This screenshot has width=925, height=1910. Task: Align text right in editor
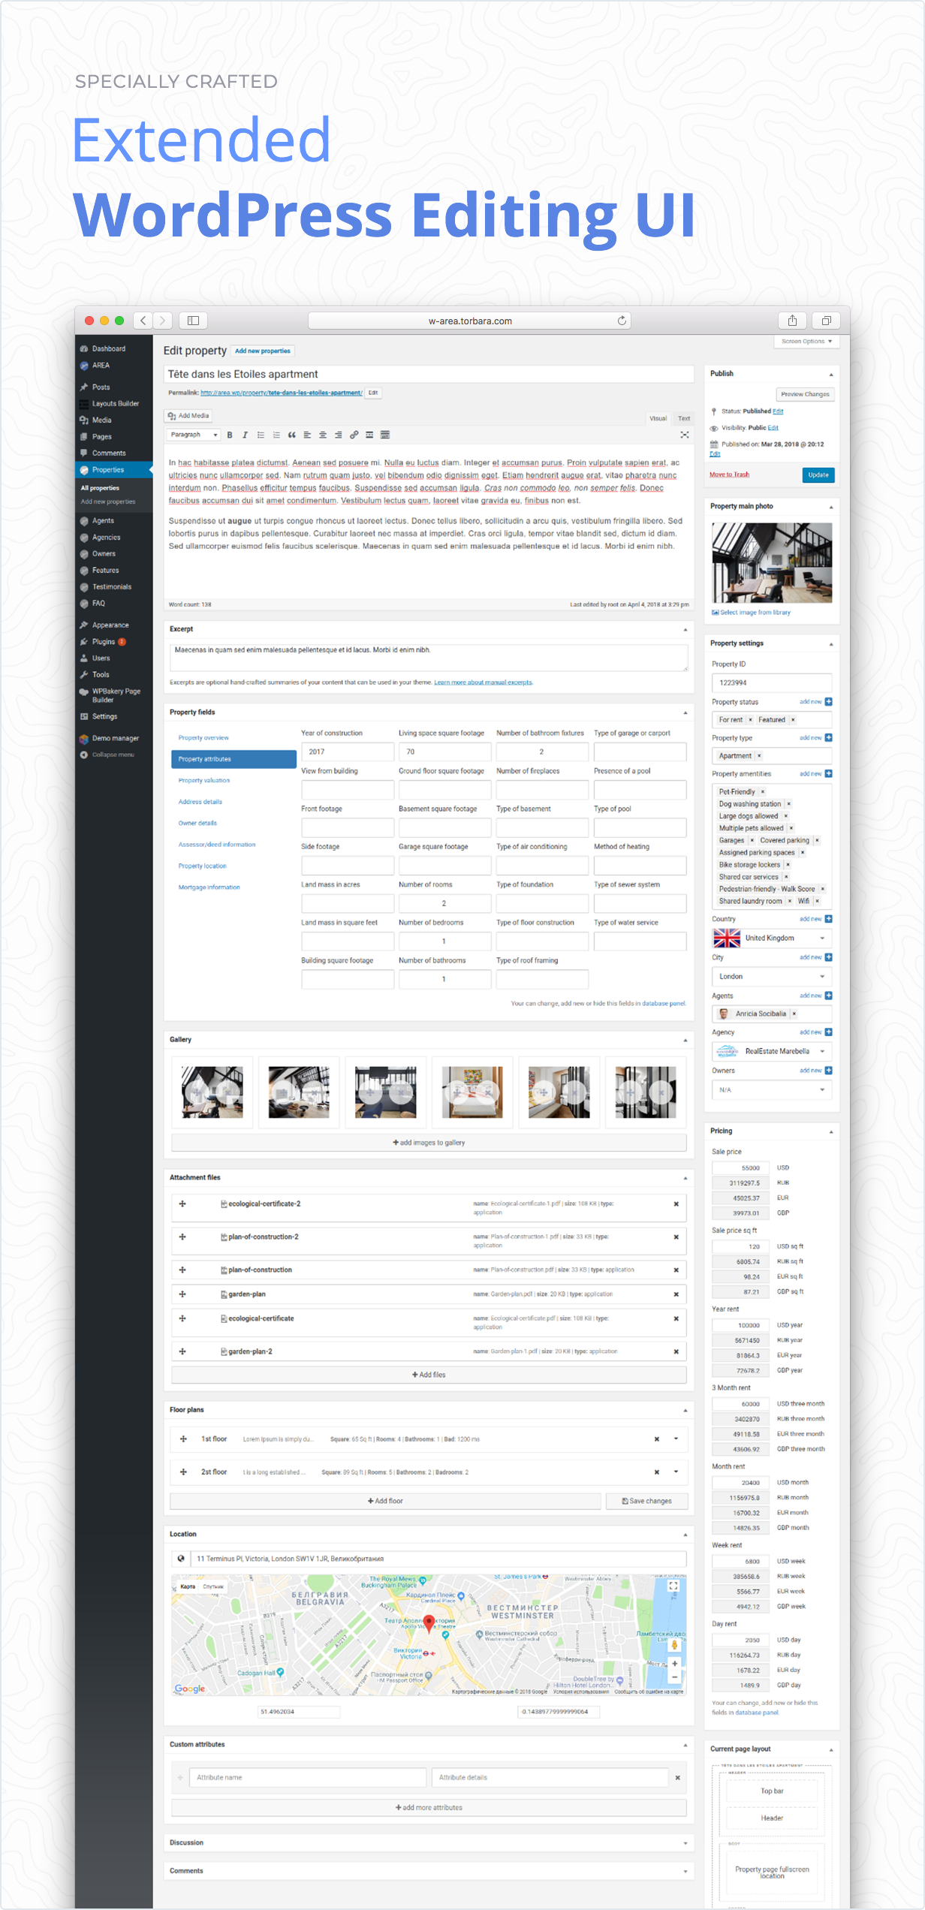338,435
